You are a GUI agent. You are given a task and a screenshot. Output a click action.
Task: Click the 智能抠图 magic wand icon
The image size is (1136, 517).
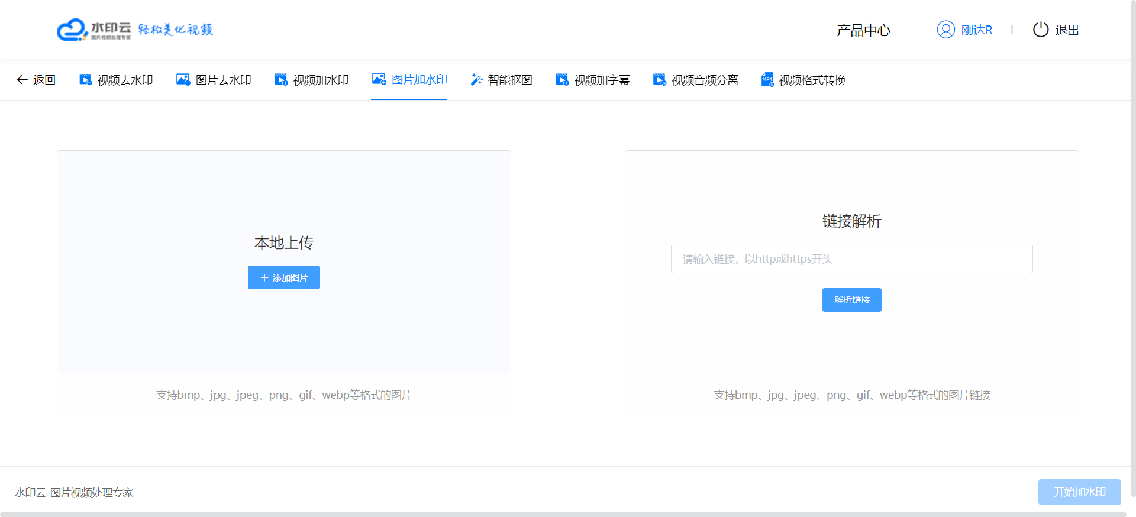476,80
